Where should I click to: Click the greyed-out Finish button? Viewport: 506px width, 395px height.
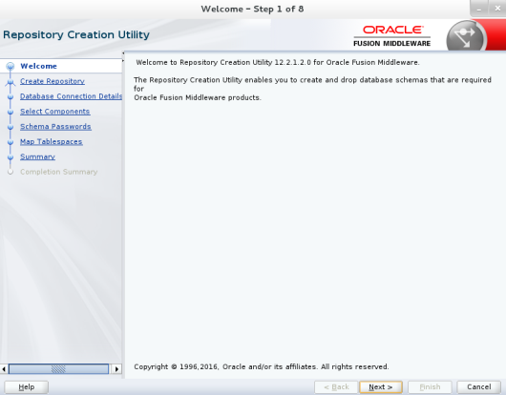click(x=430, y=387)
